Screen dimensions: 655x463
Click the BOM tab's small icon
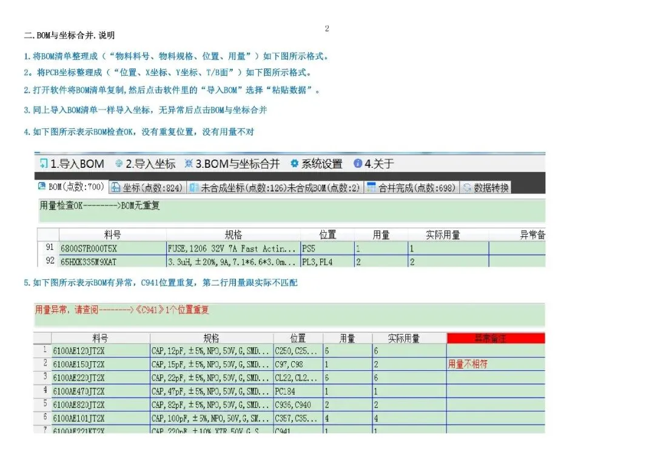point(42,186)
